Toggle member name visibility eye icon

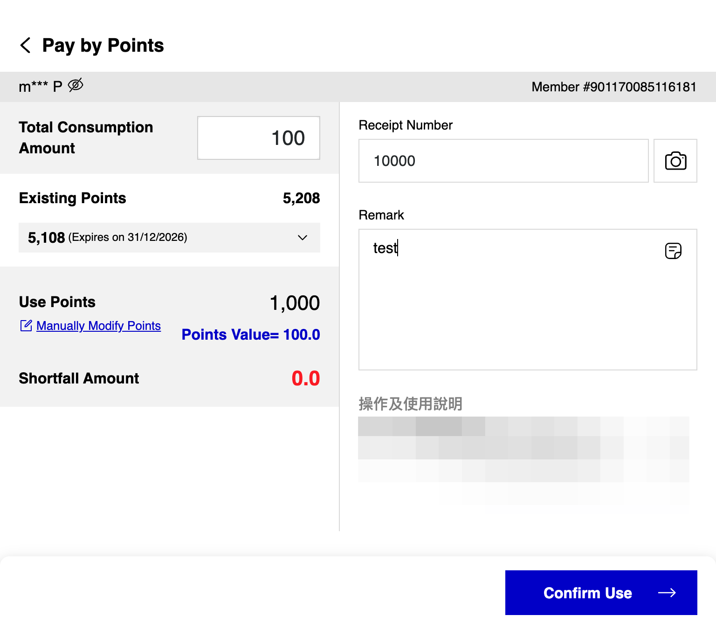(x=76, y=85)
